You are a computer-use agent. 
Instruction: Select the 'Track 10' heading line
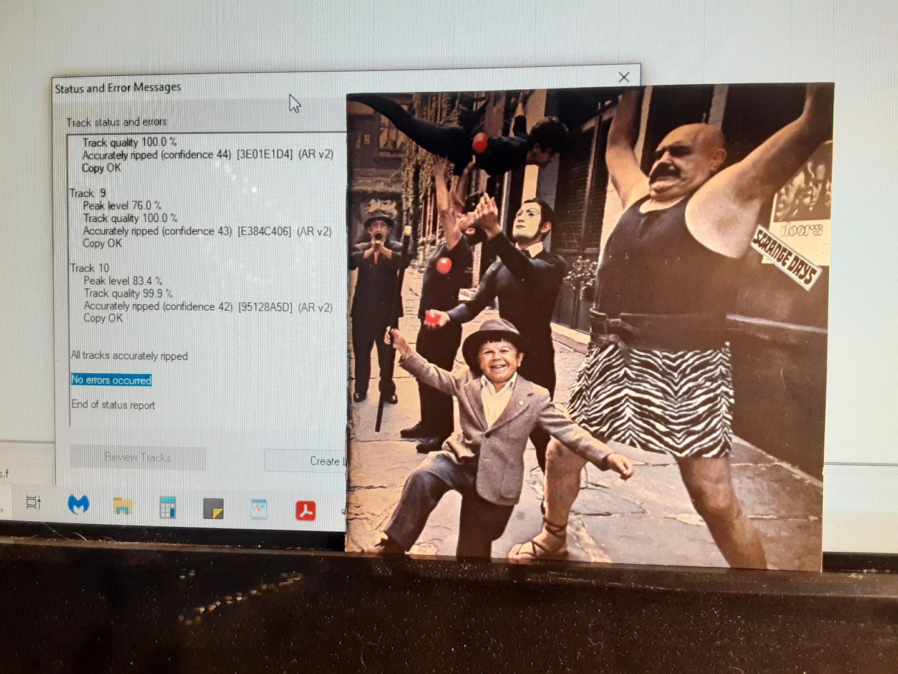89,268
